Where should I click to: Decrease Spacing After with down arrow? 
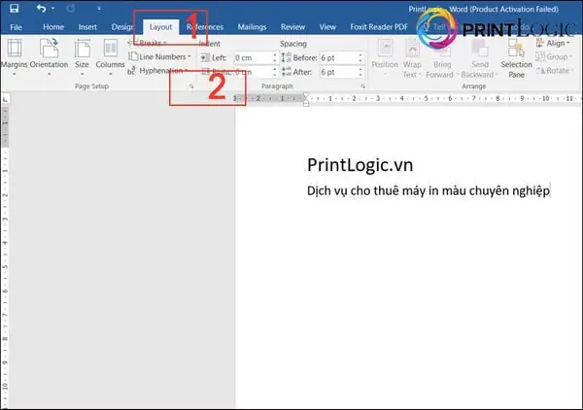tap(360, 75)
